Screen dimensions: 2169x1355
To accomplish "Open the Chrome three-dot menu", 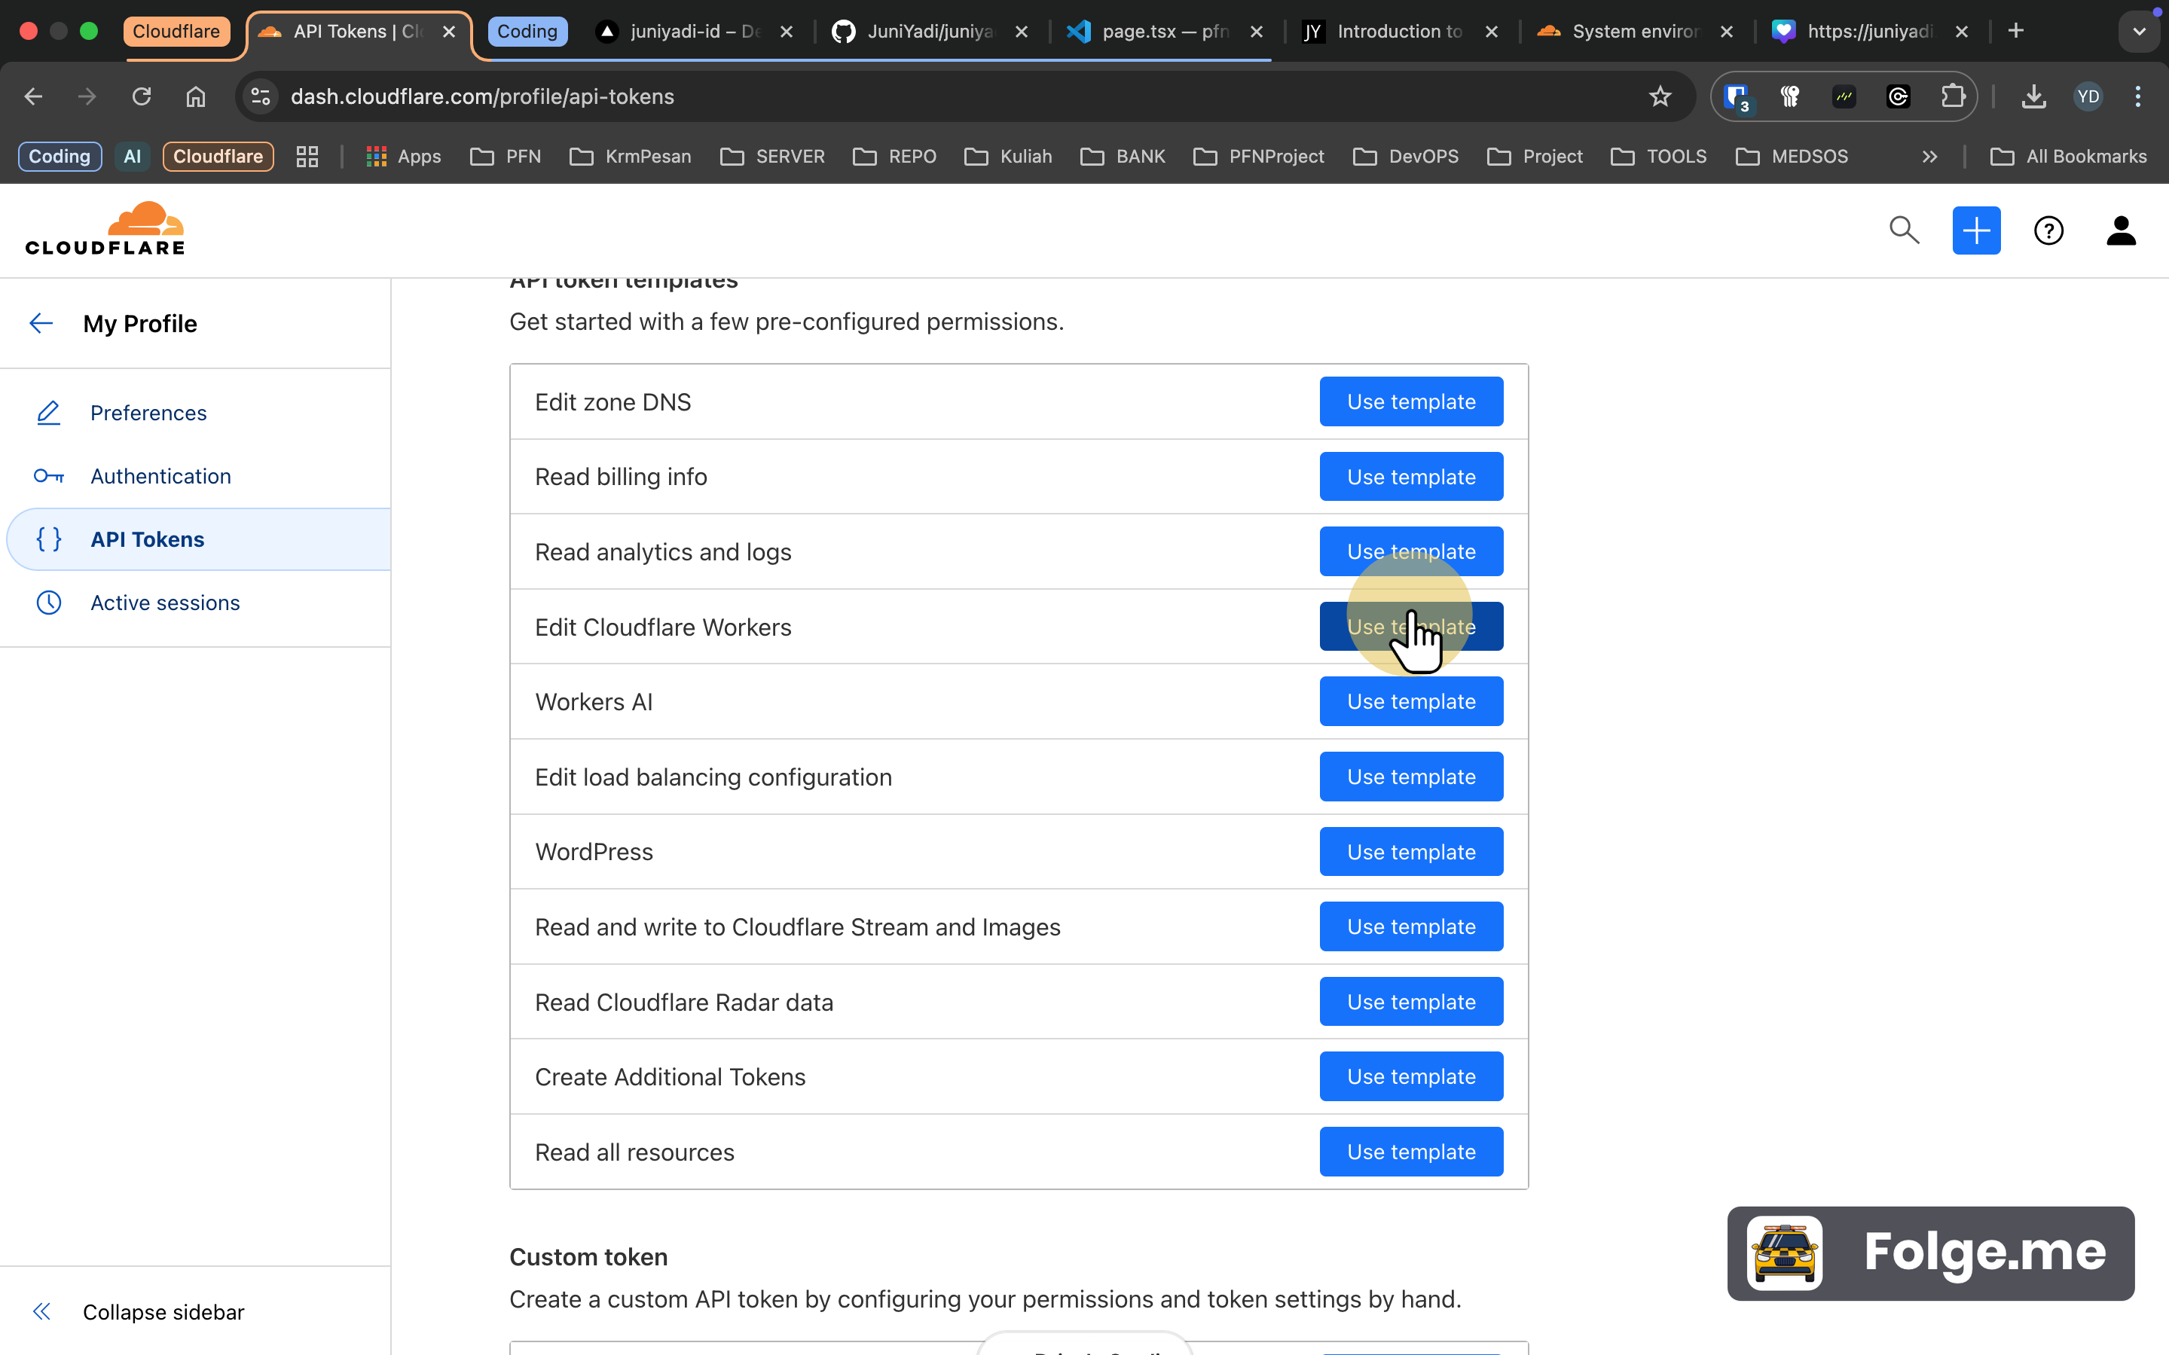I will [2137, 96].
